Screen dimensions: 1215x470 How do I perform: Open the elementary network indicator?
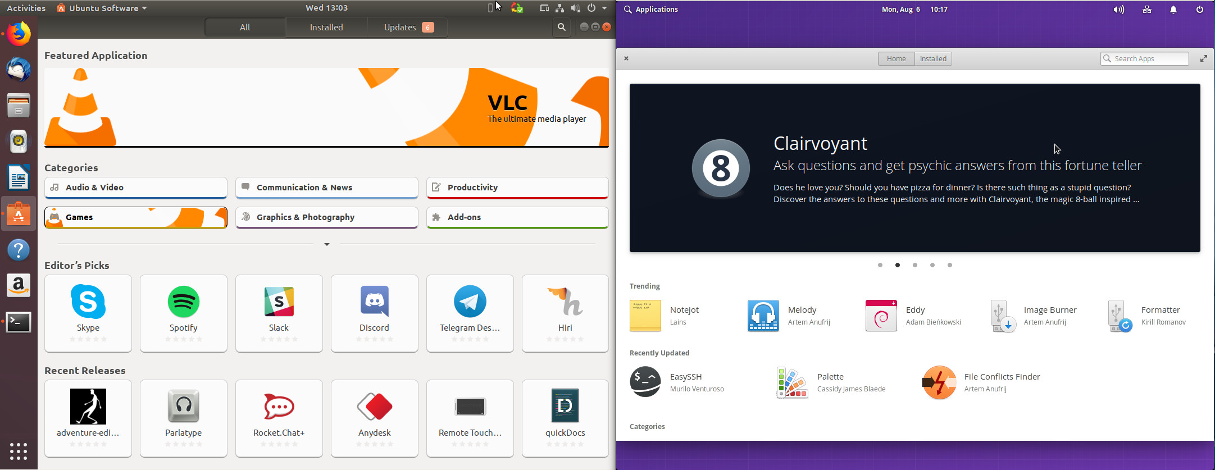click(1147, 10)
